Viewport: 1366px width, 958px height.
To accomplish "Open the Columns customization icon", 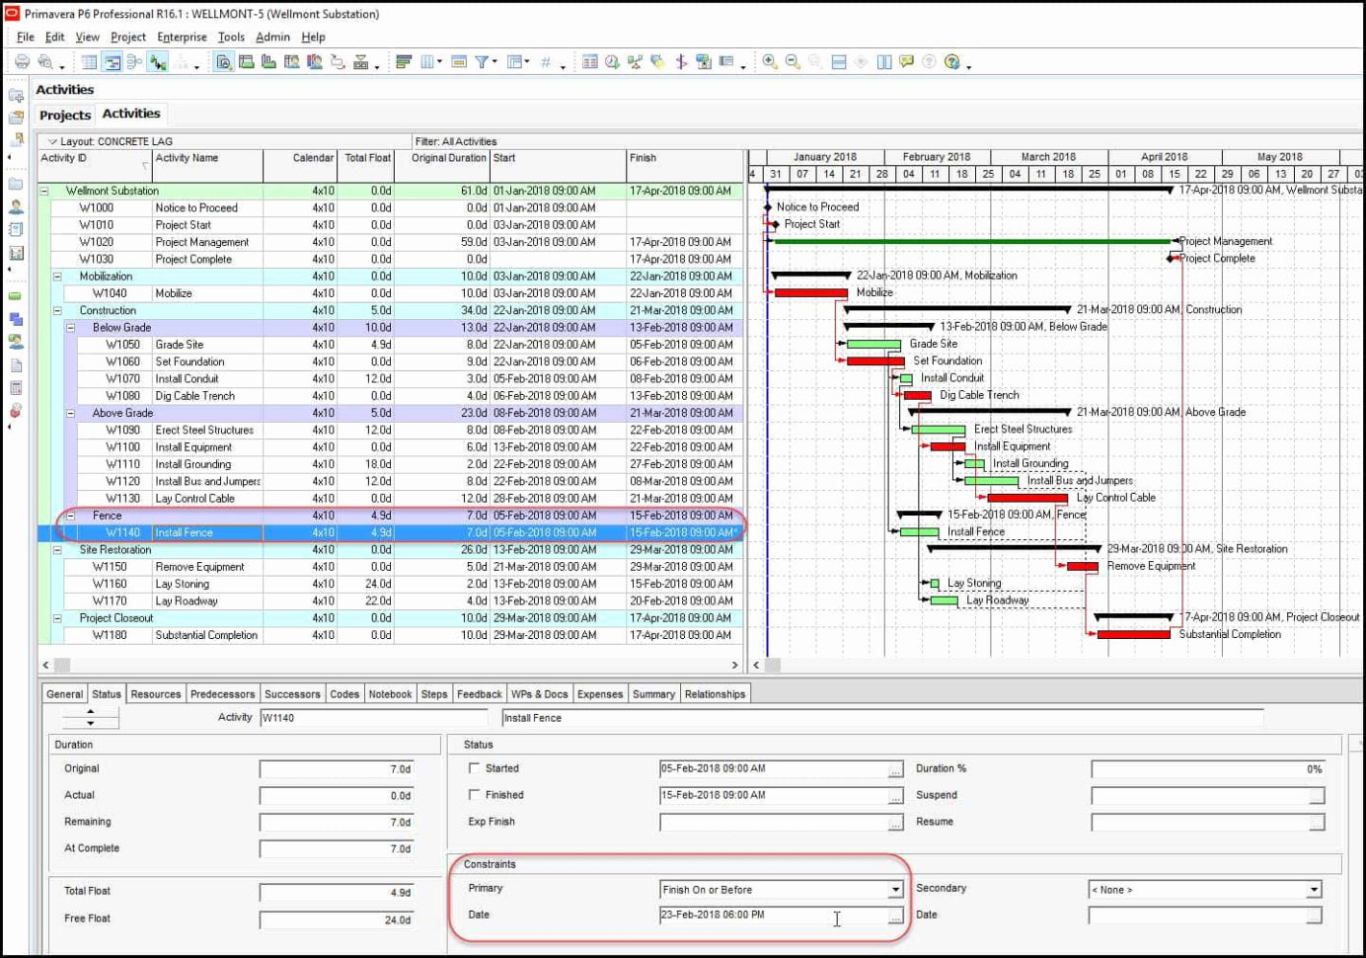I will pyautogui.click(x=424, y=61).
